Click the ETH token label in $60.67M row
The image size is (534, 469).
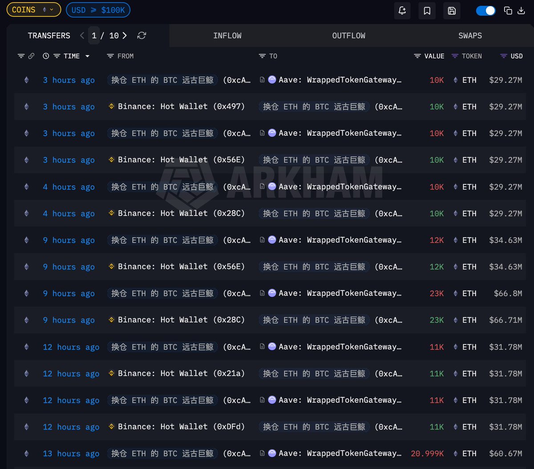point(469,454)
